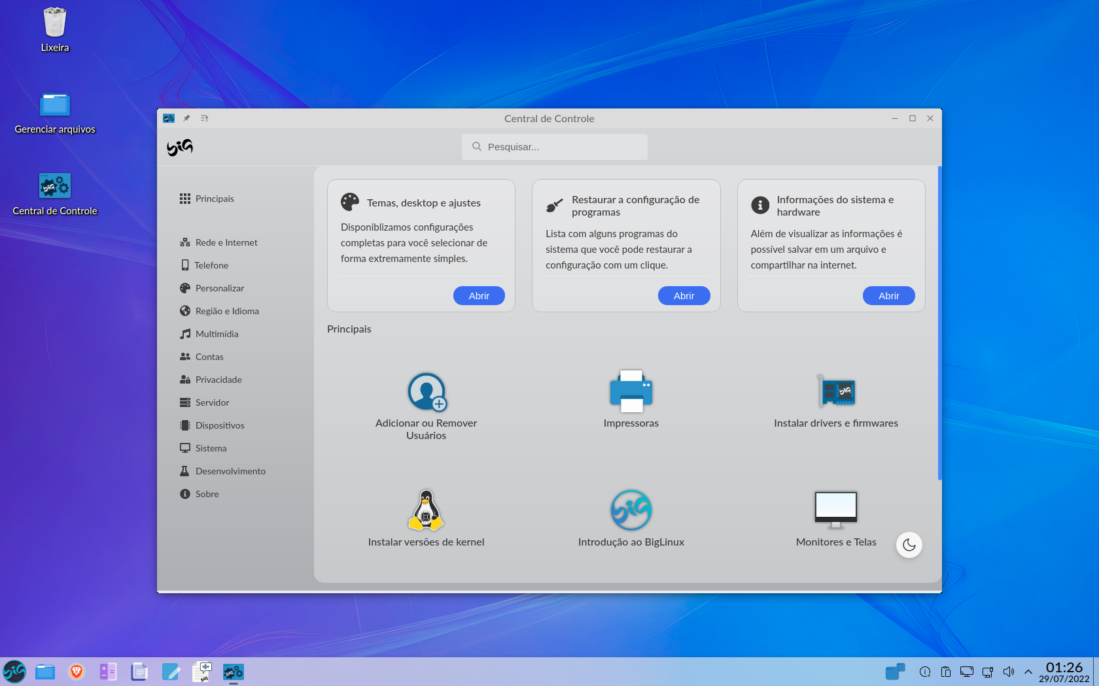1099x686 pixels.
Task: Click Abrir on Temas, desktop e ajustes card
Action: (479, 296)
